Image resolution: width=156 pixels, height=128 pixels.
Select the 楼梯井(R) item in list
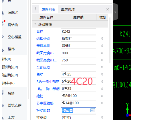coord(8,83)
